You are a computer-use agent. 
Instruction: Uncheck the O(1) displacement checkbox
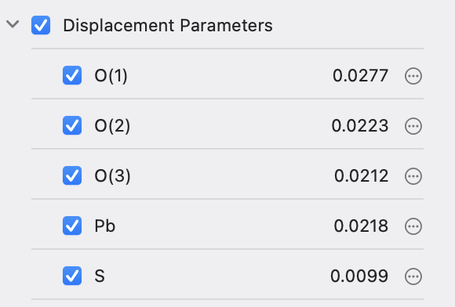(72, 75)
